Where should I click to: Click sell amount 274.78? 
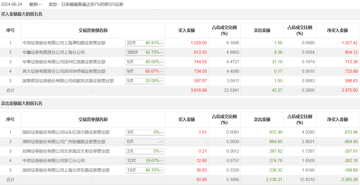pyautogui.click(x=276, y=161)
